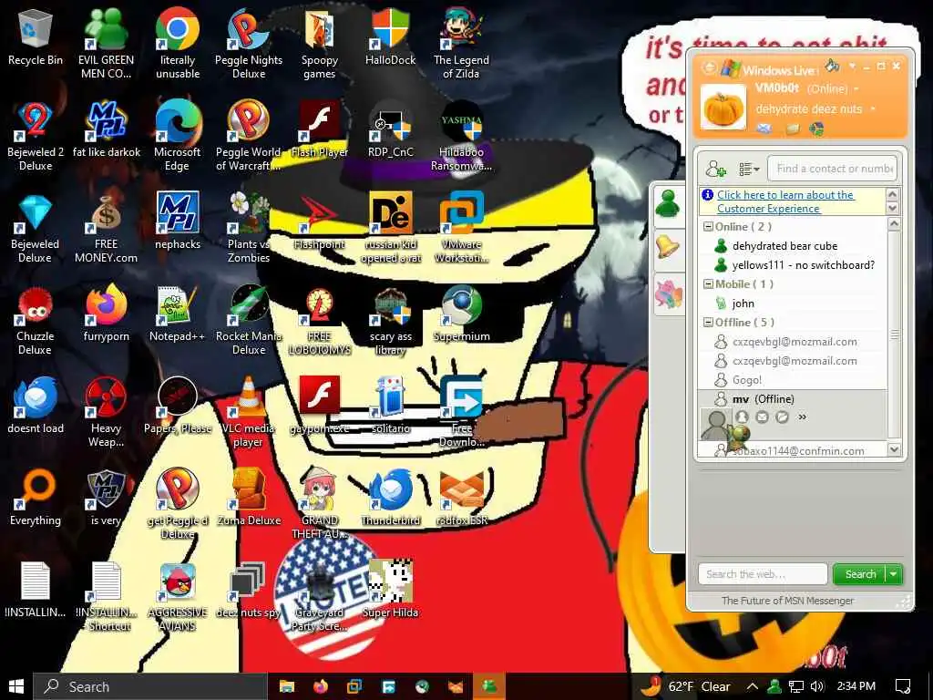Click the volume speaker tray icon
933x700 pixels.
pos(817,686)
